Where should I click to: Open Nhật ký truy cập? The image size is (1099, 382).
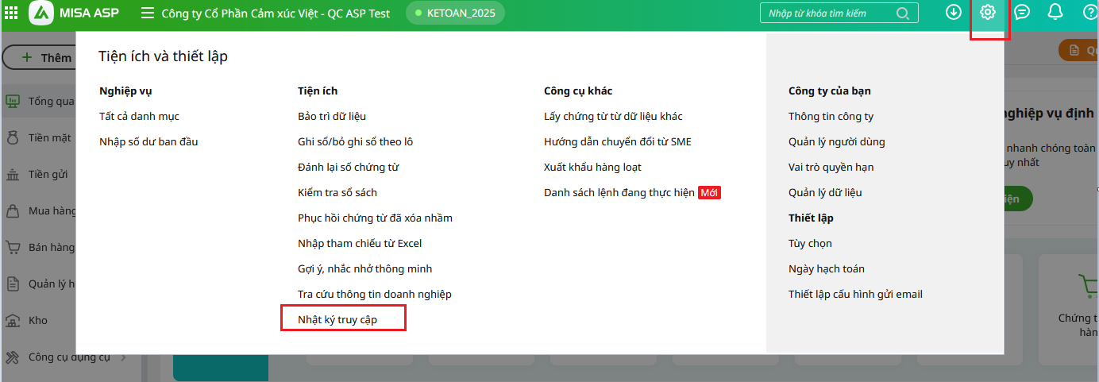point(337,319)
